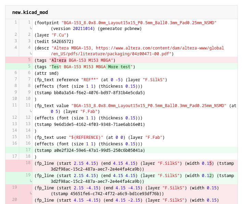The image size is (243, 204).
Task: Click the wrap arrow under fp_text value line 11
Action: tap(30, 111)
